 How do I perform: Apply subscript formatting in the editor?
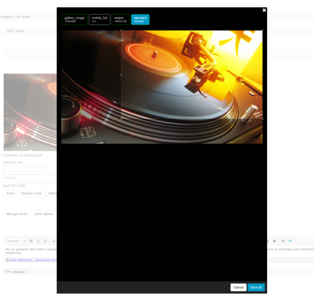click(54, 241)
